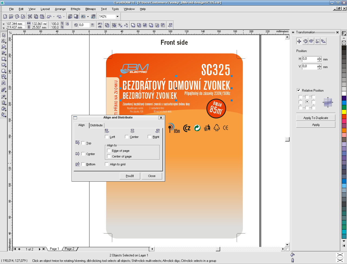This screenshot has width=347, height=264.
Task: Open the zoom level dropdown showing 142%
Action: pyautogui.click(x=117, y=17)
